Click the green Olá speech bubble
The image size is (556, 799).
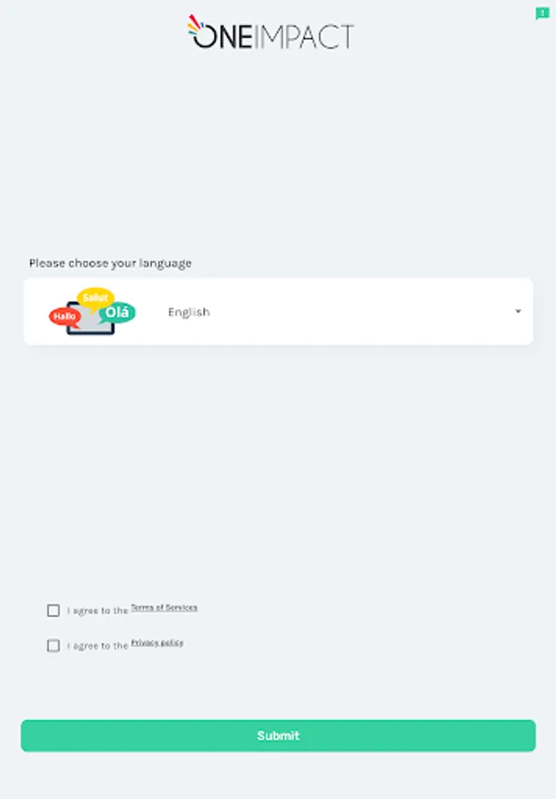click(x=117, y=312)
